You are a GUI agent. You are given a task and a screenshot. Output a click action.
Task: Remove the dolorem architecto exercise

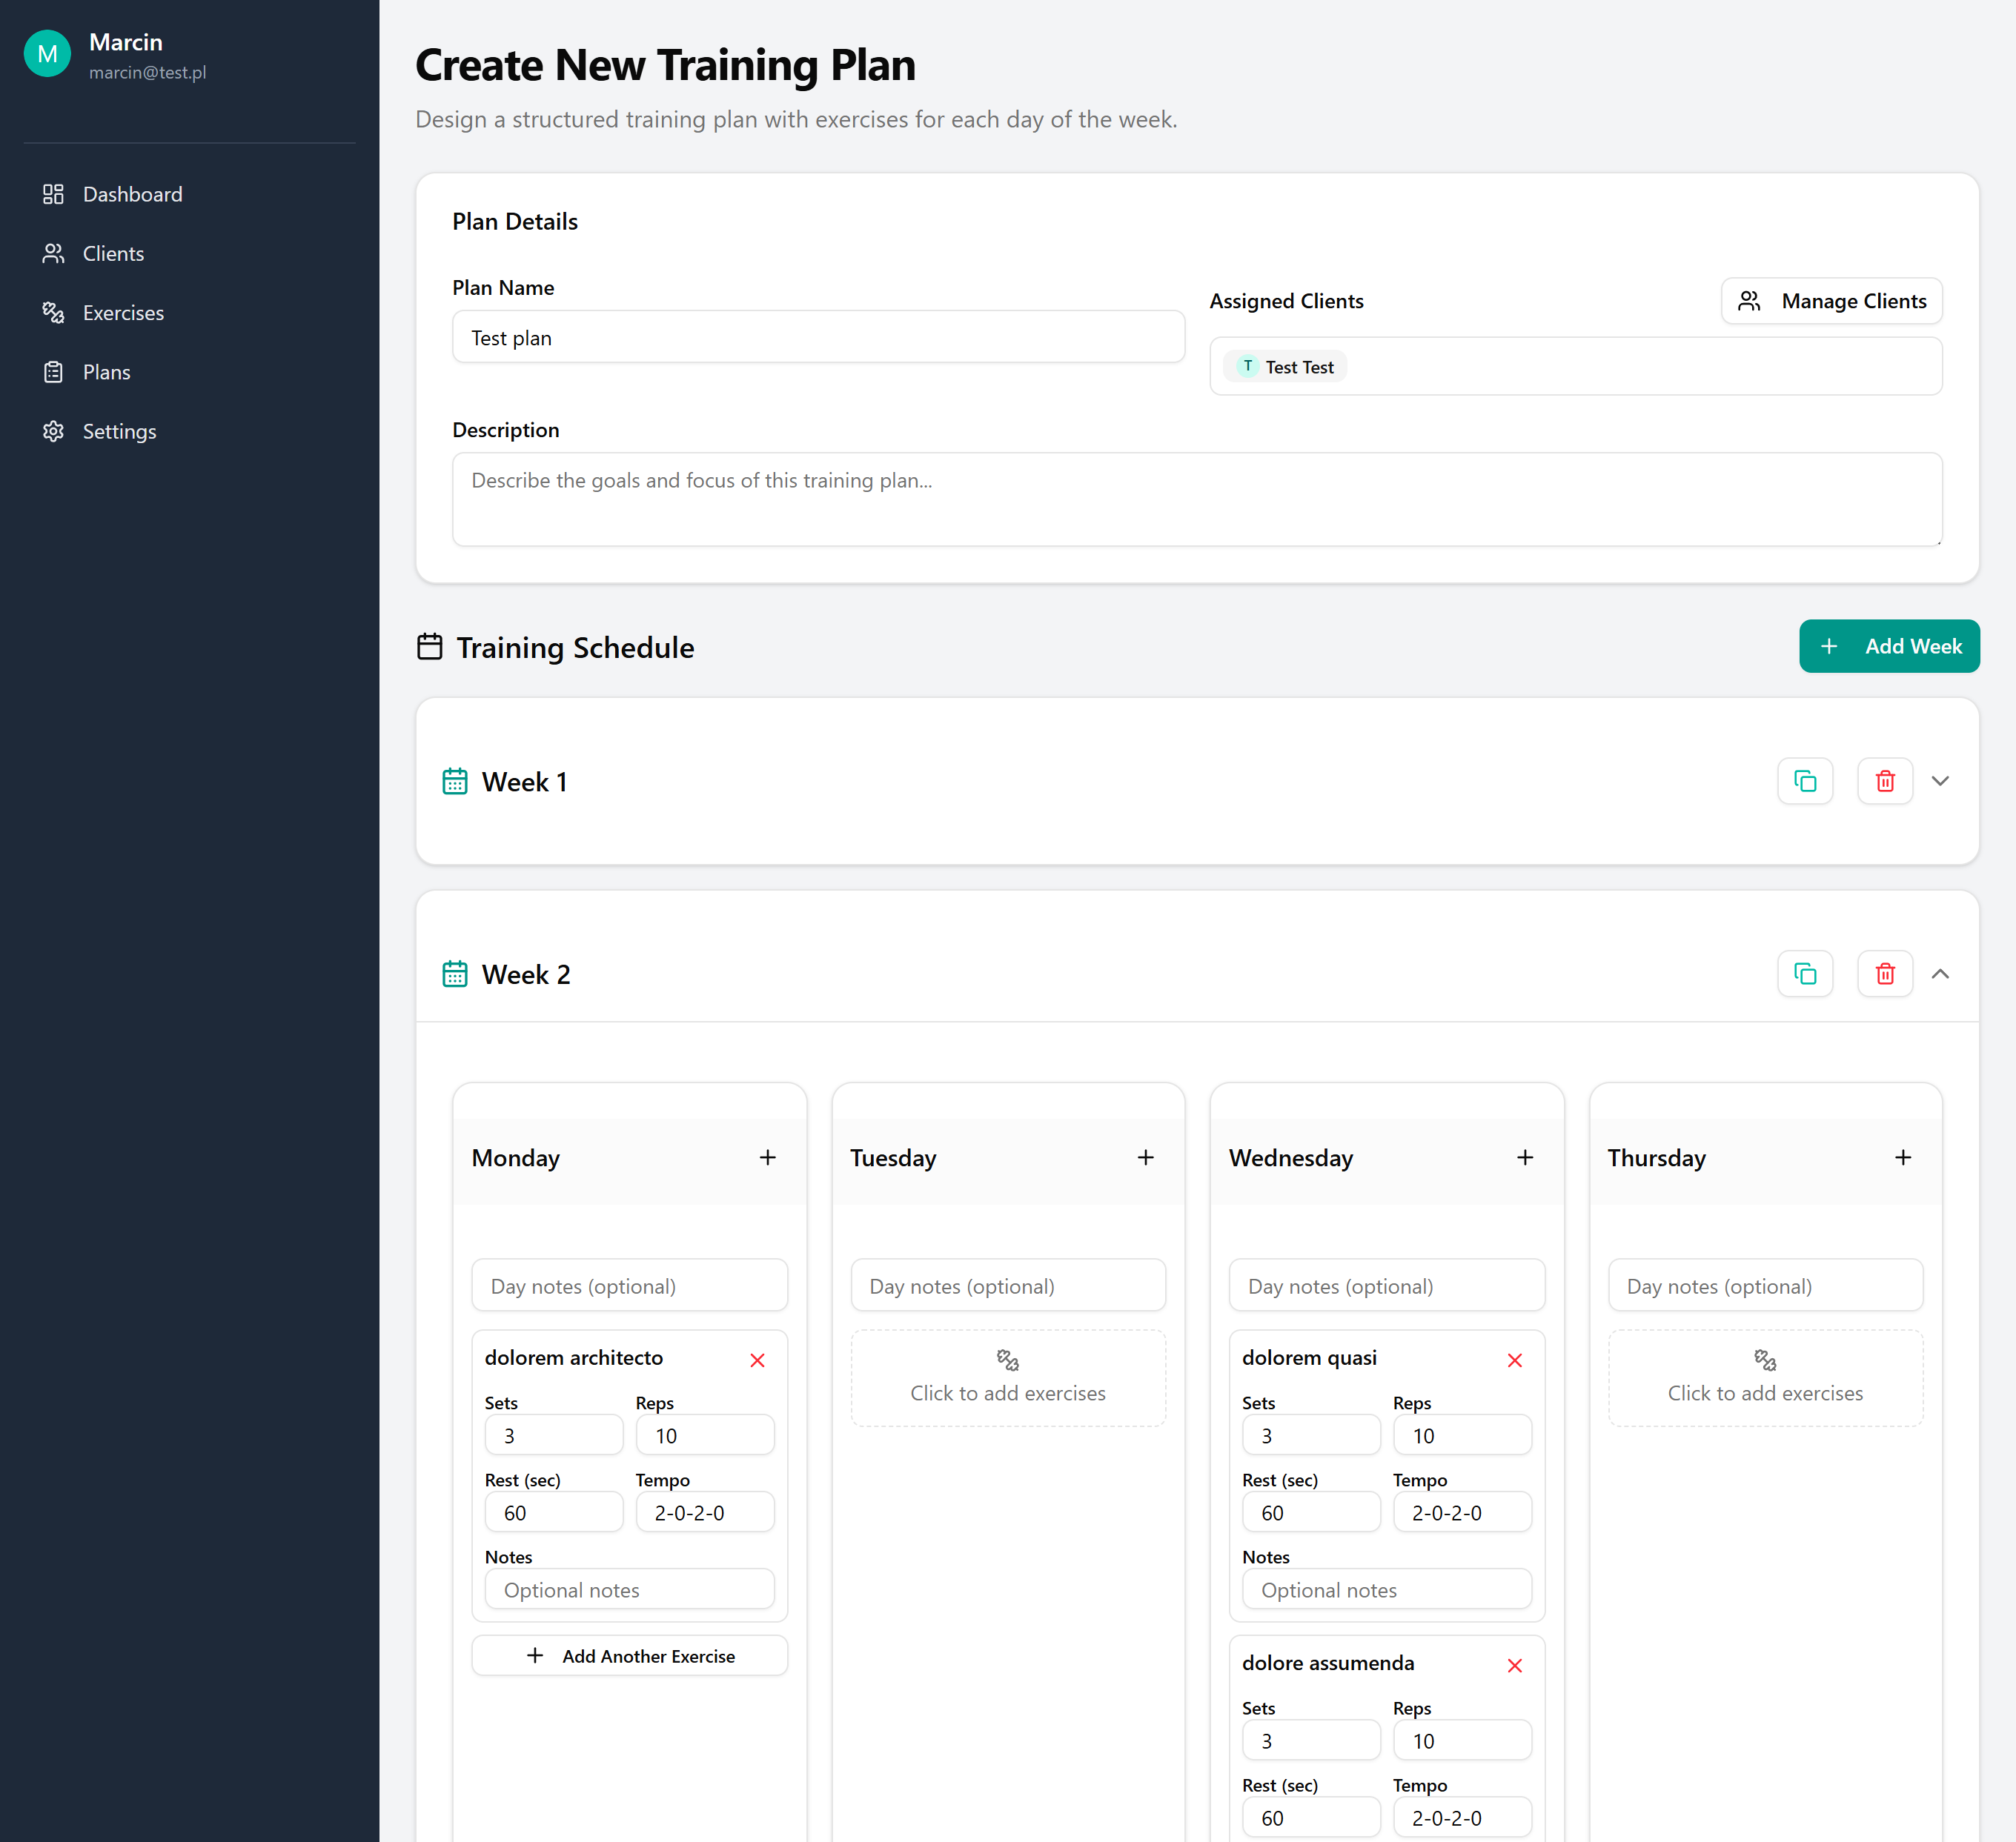click(x=757, y=1360)
